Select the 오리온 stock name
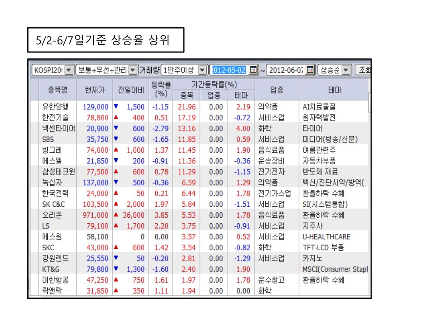 pyautogui.click(x=52, y=215)
